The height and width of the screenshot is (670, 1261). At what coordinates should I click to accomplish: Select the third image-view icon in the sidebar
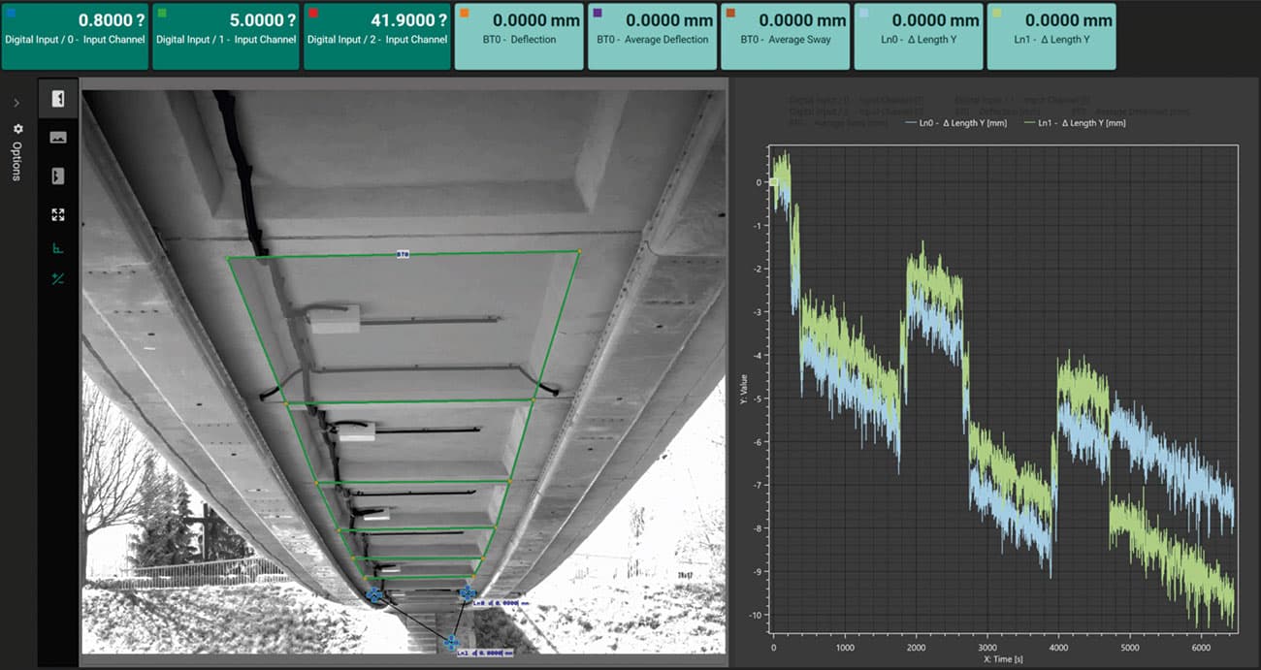point(58,175)
